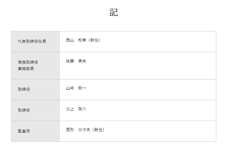Select the surname 山﨑
The image size is (227, 148).
tap(70, 88)
